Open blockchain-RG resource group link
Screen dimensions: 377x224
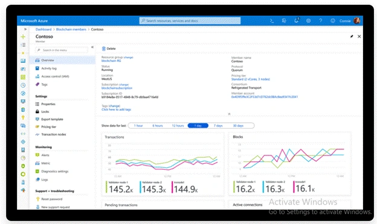(111, 61)
